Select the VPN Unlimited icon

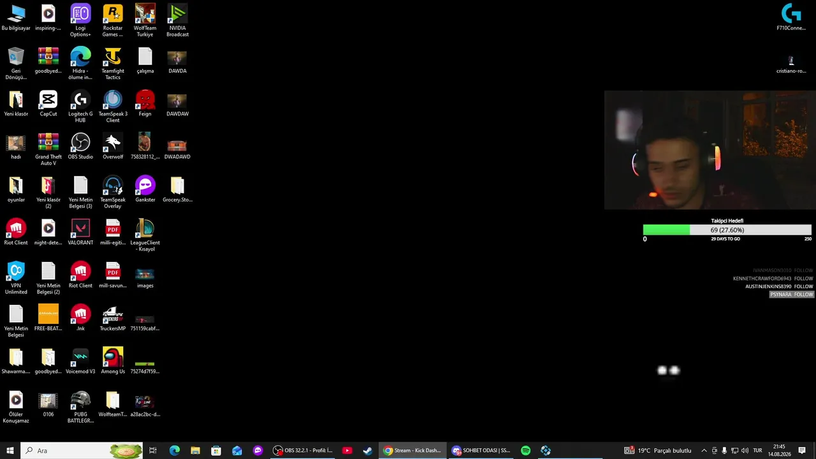tap(16, 278)
